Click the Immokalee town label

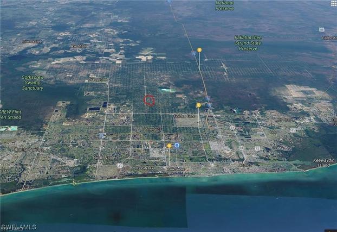[32, 41]
